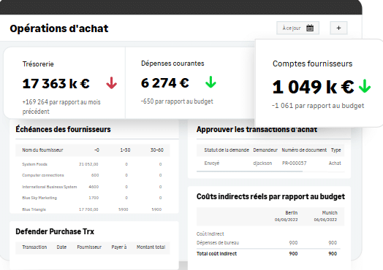Click the 'Payer à' column header
The height and width of the screenshot is (270, 383).
click(119, 247)
